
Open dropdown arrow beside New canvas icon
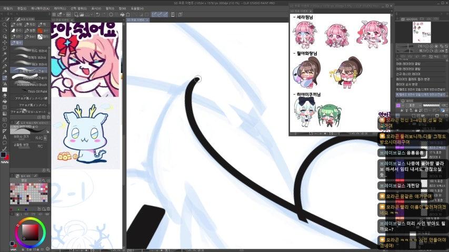[x=63, y=15]
